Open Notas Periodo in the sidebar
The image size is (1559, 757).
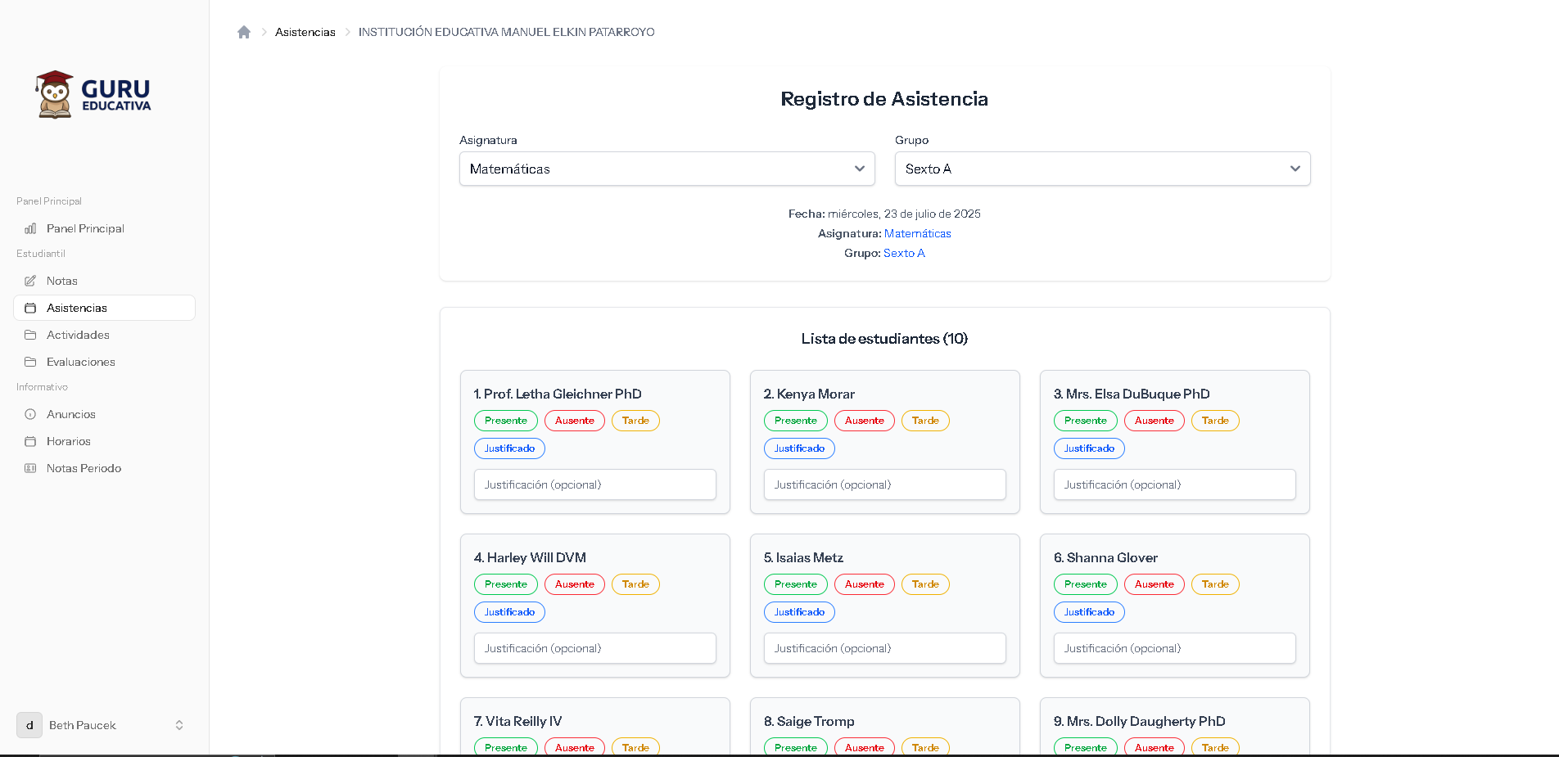84,468
